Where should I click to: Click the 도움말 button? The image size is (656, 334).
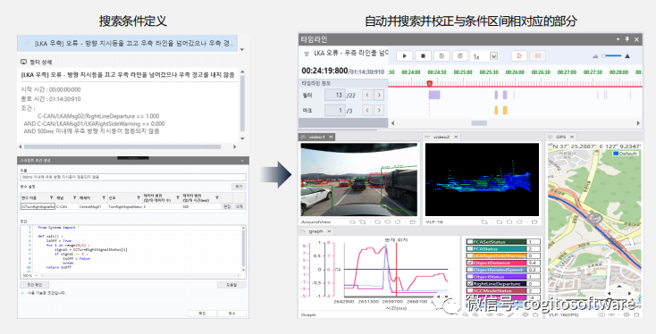(231, 285)
